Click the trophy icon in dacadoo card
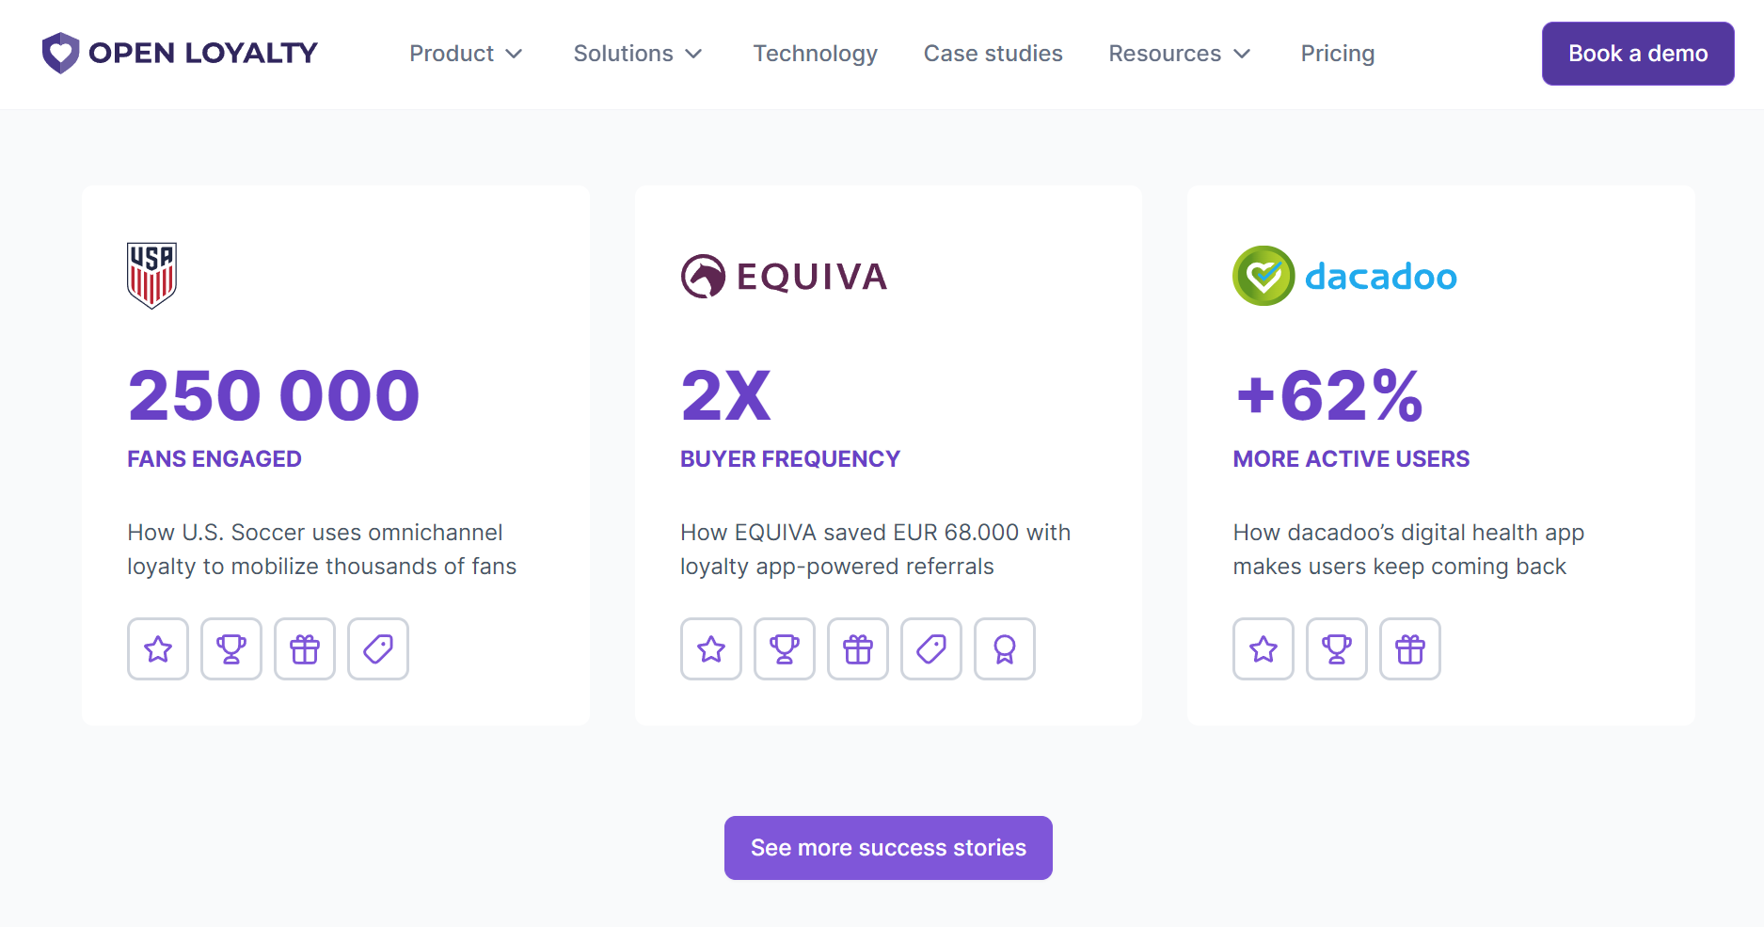This screenshot has width=1764, height=927. click(x=1336, y=648)
